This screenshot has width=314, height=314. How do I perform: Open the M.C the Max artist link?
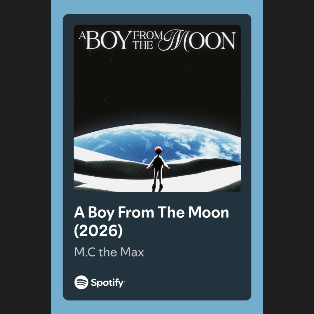(109, 252)
